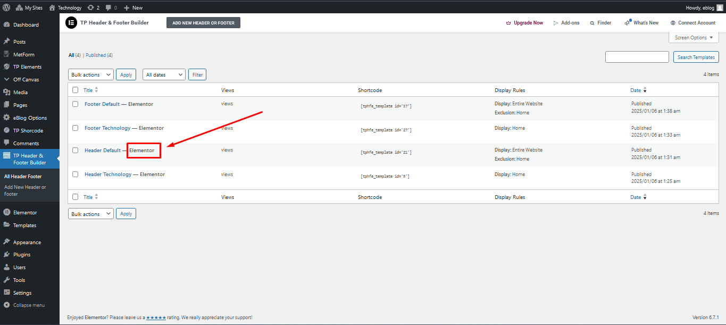Open the All dates filter dropdown
726x325 pixels.
[x=164, y=75]
